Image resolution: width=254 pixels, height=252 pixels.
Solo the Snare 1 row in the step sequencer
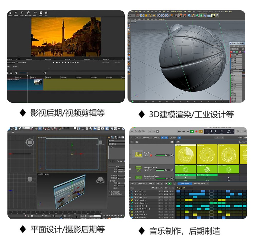coord(138,197)
